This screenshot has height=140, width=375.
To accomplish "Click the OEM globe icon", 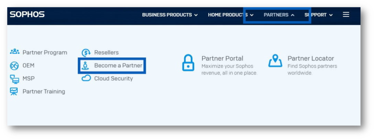I will coord(14,66).
